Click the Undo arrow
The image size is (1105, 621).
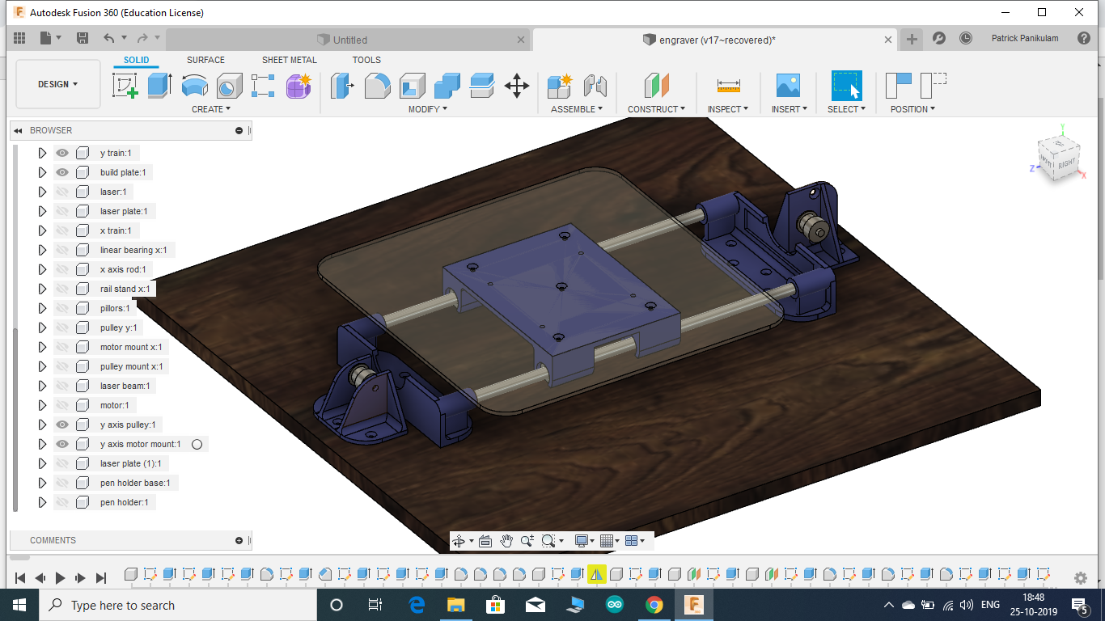(x=109, y=38)
